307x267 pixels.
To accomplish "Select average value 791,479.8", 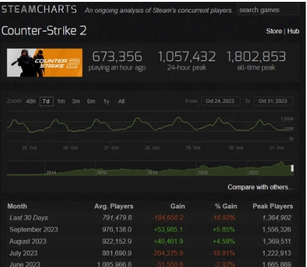I will (117, 218).
